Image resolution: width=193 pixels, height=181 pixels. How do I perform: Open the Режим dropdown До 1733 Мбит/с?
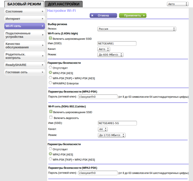tap(112, 135)
